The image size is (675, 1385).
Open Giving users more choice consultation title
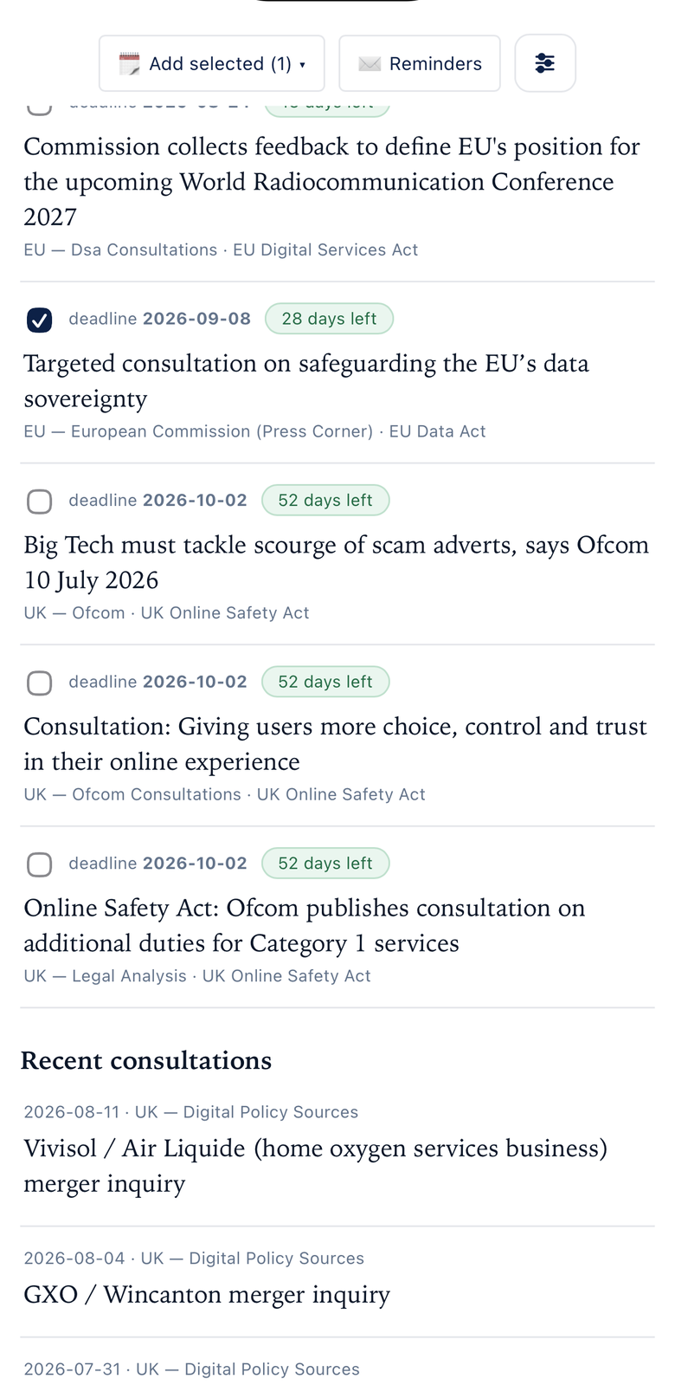(x=335, y=744)
